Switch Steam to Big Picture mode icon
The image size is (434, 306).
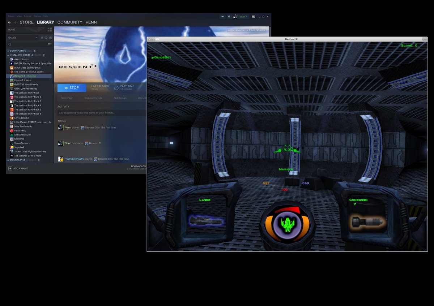coord(254,17)
